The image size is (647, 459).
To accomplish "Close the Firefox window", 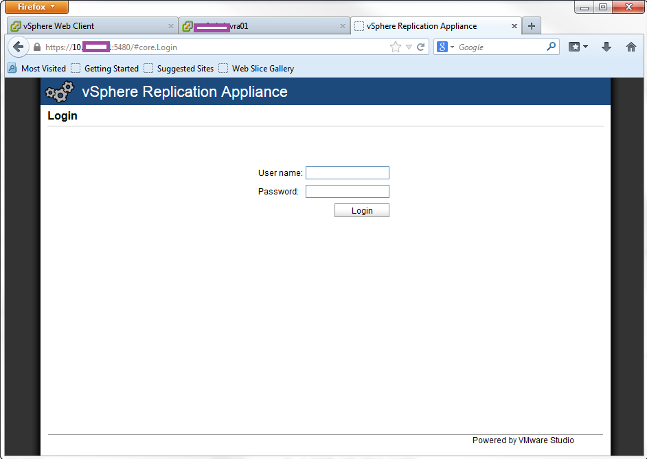I will tap(628, 7).
